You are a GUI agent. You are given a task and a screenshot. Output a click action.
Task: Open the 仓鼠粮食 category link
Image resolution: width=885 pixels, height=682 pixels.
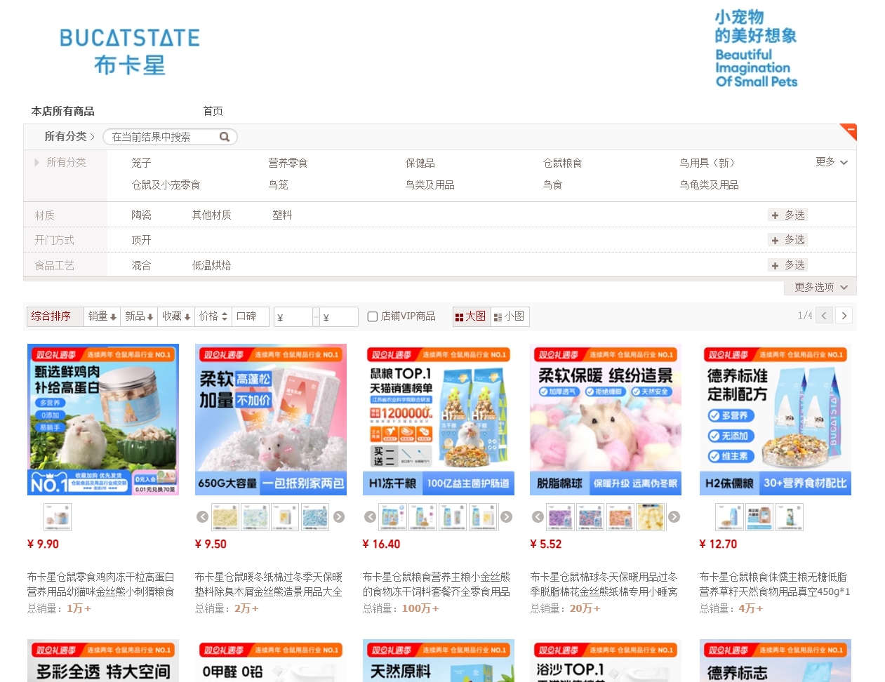(562, 163)
